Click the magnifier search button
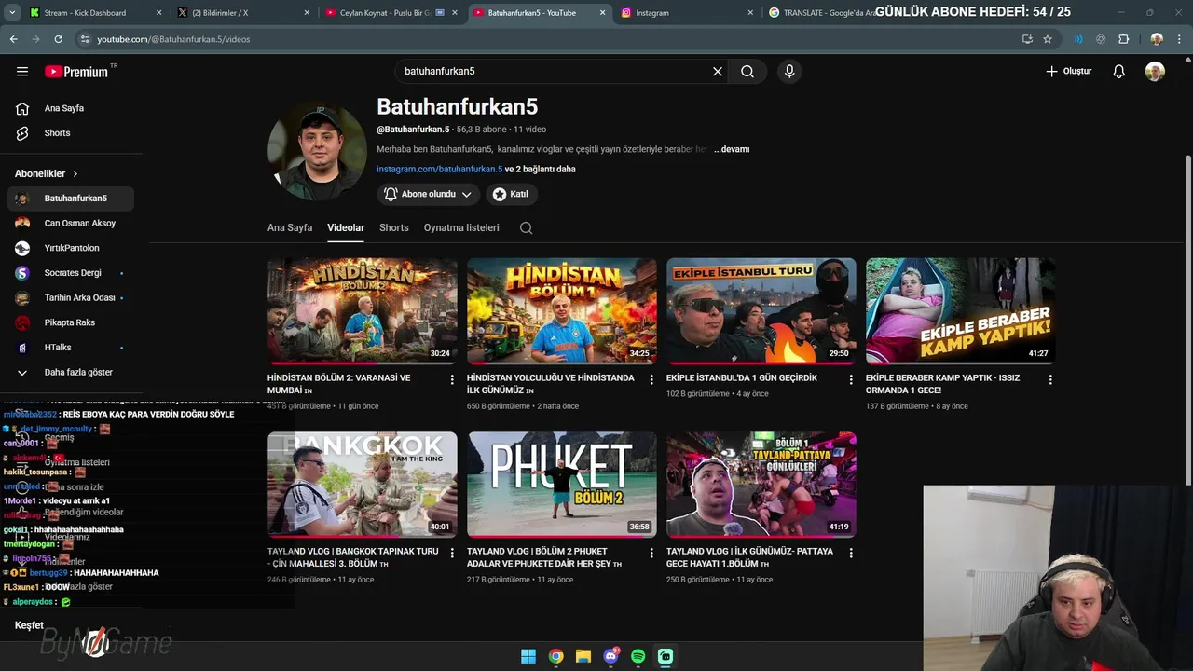Image resolution: width=1193 pixels, height=671 pixels. 747,72
